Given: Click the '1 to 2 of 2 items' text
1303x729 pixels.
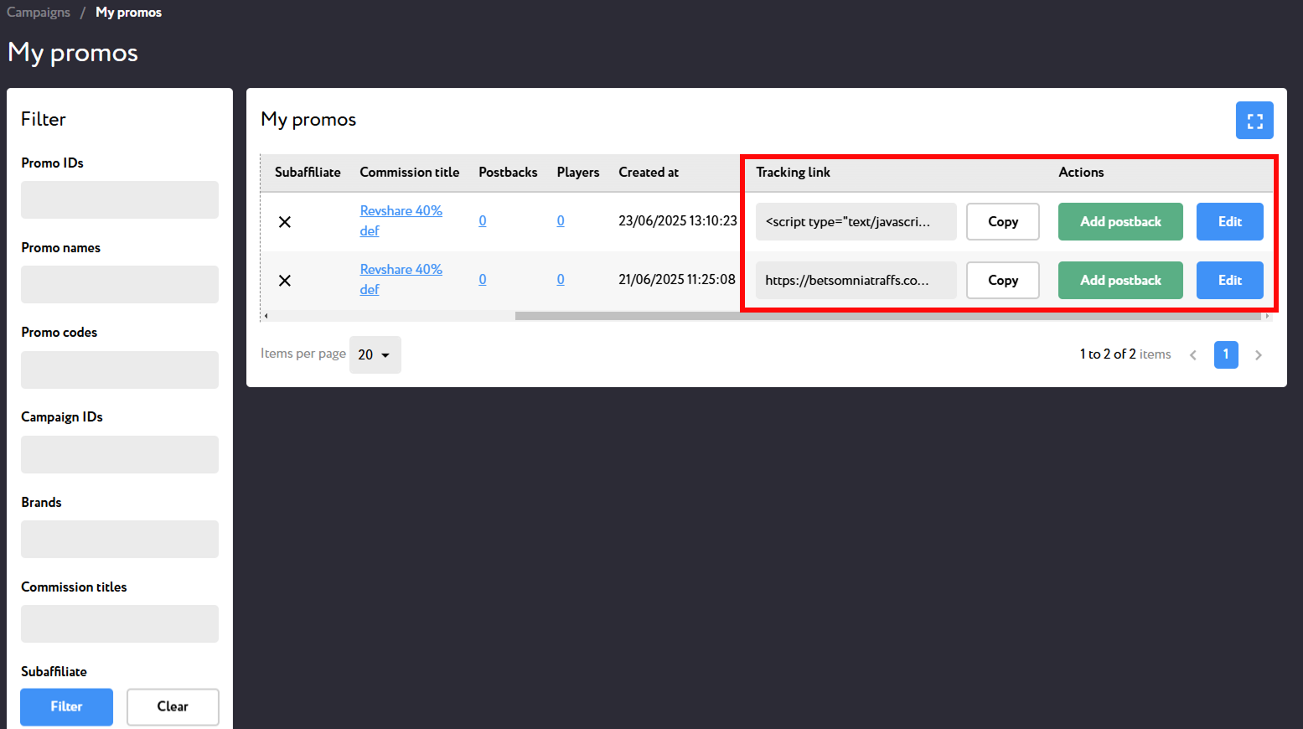Looking at the screenshot, I should [x=1125, y=354].
